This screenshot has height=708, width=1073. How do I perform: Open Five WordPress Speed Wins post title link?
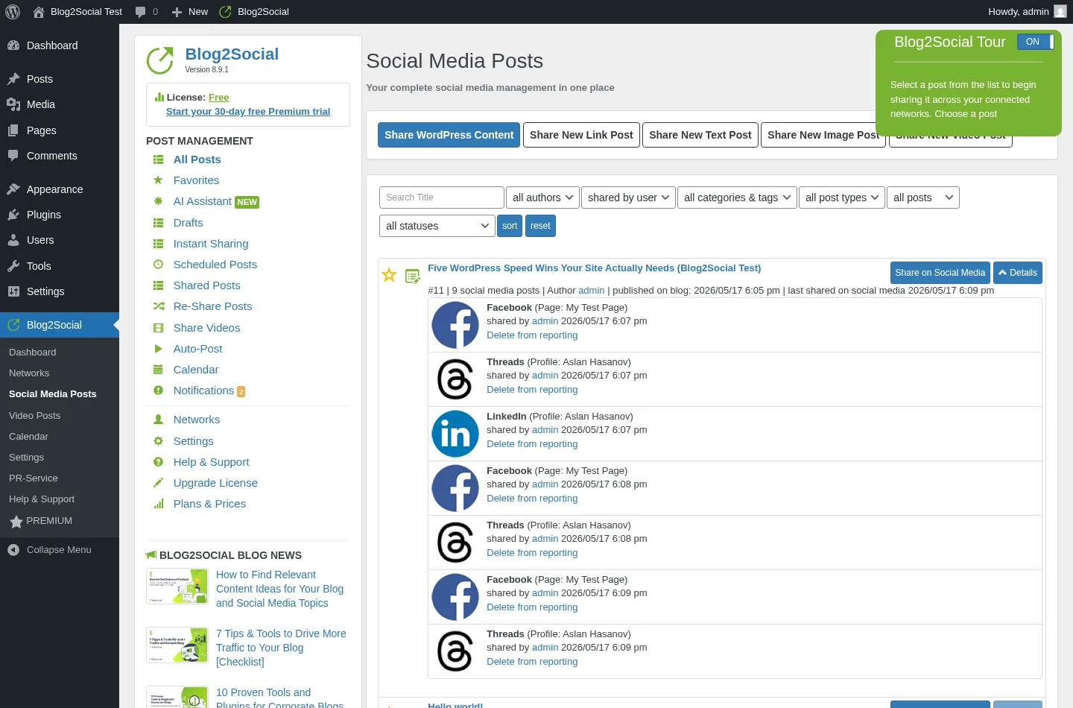tap(595, 268)
